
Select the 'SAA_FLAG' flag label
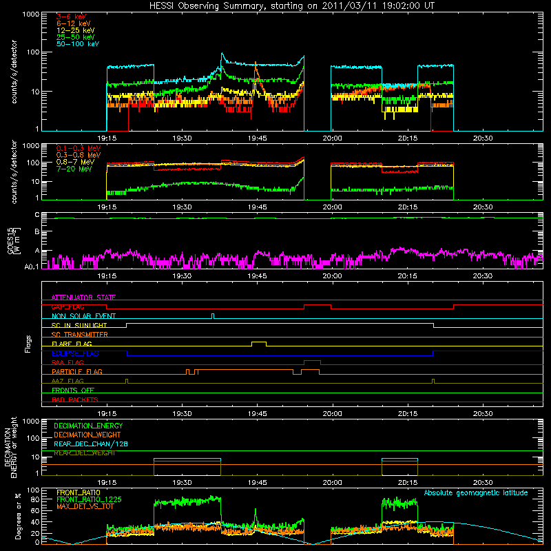click(67, 362)
